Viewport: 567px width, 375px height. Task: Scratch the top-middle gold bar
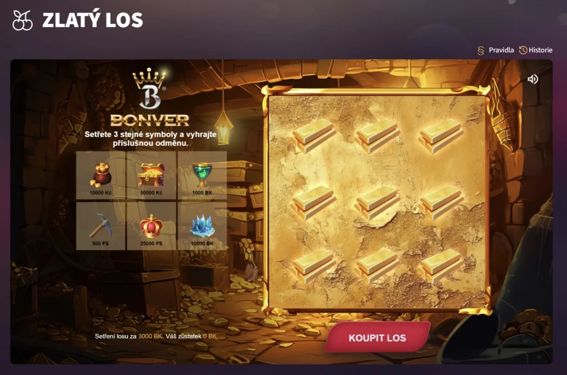377,136
